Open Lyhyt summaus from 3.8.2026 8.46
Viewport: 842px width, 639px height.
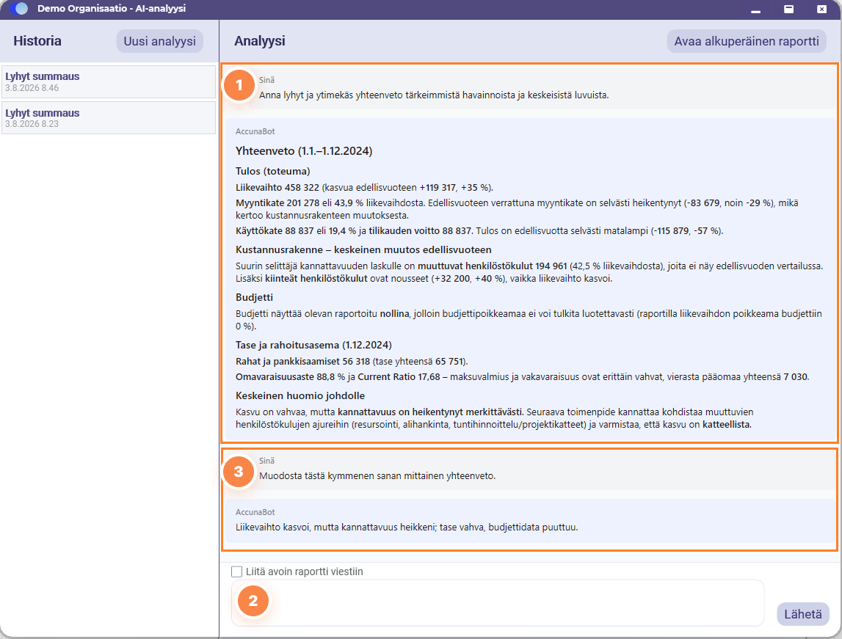click(109, 81)
